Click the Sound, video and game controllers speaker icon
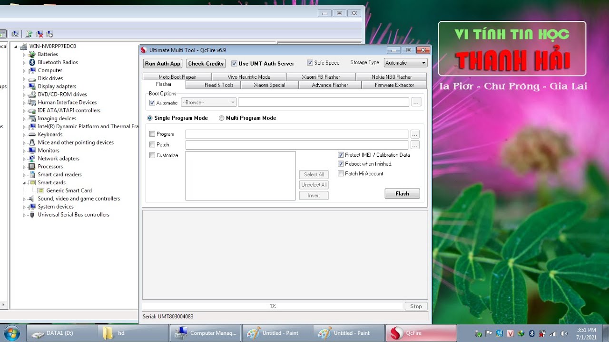The height and width of the screenshot is (342, 609). point(32,199)
